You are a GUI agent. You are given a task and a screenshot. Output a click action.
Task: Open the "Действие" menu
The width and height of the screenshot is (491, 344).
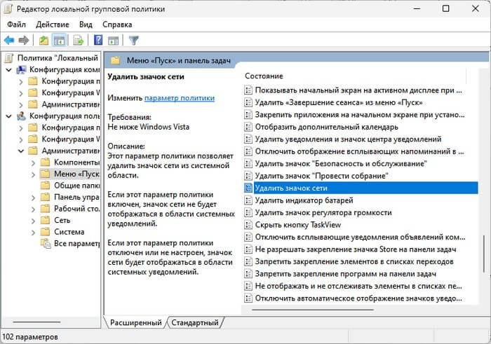coord(52,25)
